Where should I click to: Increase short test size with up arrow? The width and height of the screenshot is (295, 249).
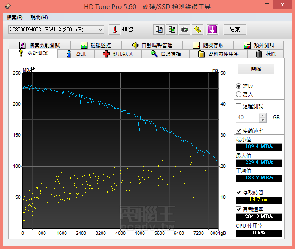(263, 115)
